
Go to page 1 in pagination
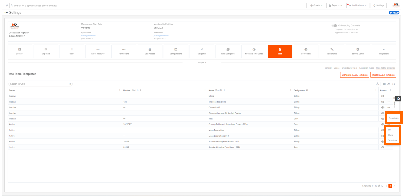pyautogui.click(x=390, y=186)
